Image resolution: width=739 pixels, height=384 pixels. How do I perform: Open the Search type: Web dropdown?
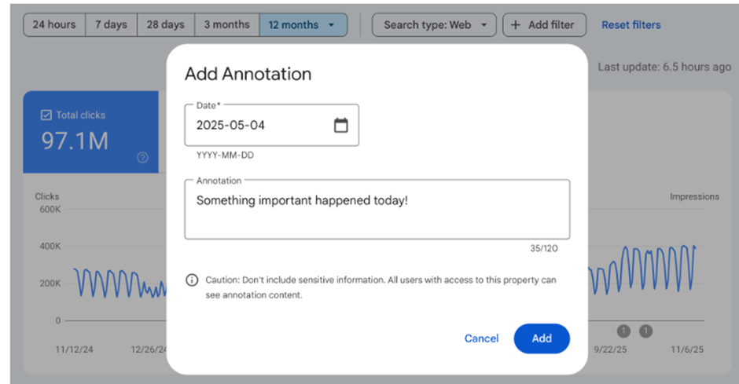click(434, 25)
